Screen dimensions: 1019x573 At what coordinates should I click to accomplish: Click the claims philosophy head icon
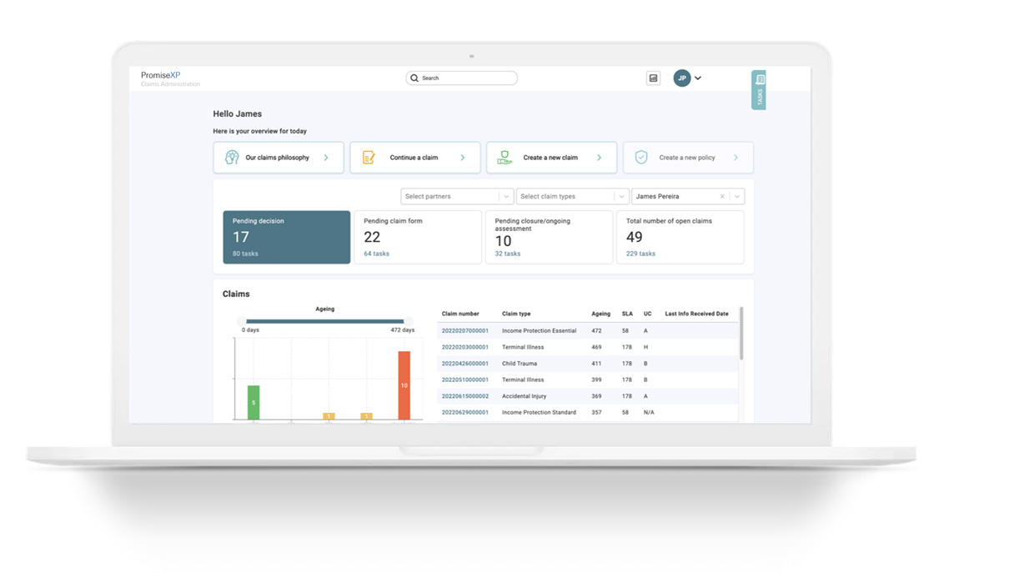(x=232, y=158)
